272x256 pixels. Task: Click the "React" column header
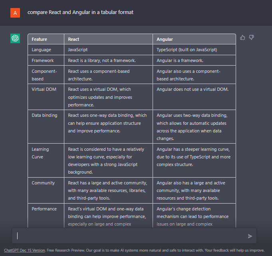click(74, 39)
